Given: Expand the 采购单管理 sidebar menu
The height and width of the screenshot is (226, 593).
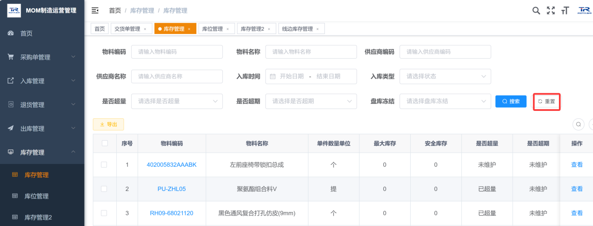Looking at the screenshot, I should click(42, 57).
